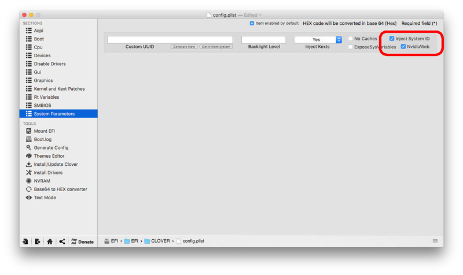Click the Get it from system button
The height and width of the screenshot is (275, 463).
(x=216, y=47)
